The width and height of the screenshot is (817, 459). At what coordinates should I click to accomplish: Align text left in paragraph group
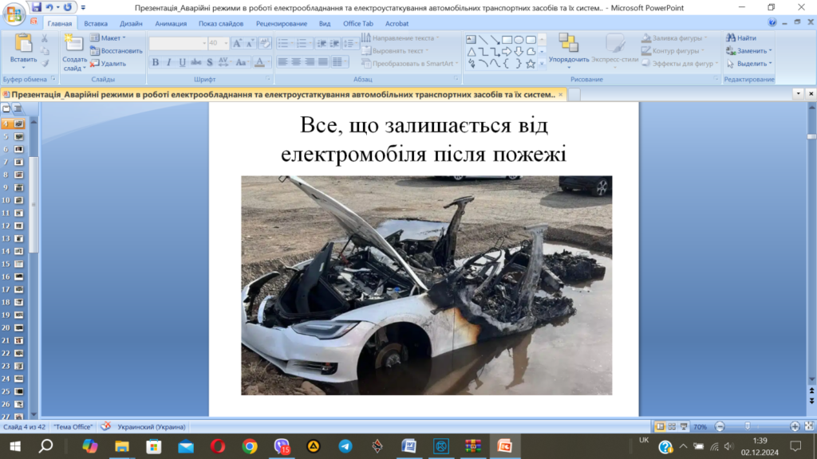click(282, 62)
